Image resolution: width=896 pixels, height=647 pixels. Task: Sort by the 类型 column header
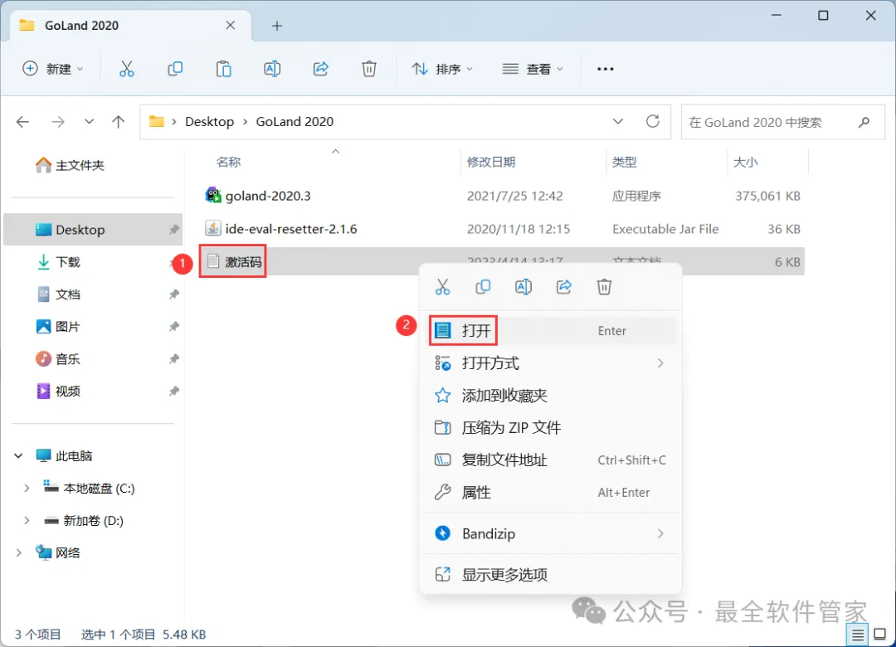pyautogui.click(x=624, y=163)
